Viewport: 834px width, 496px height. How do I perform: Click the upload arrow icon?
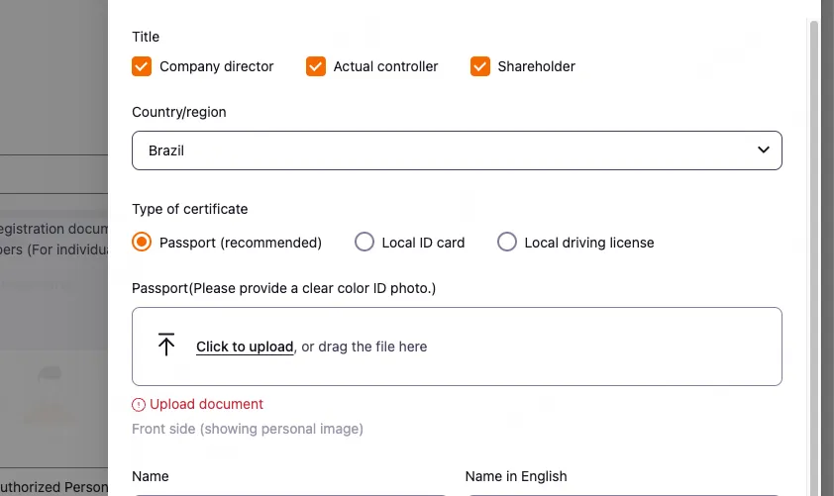coord(166,345)
